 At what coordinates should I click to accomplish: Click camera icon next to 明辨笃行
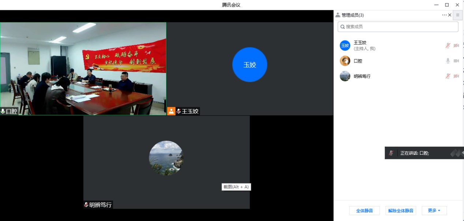(456, 76)
